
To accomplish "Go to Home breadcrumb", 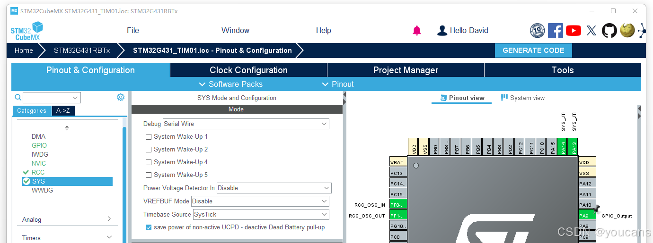I will pos(24,50).
